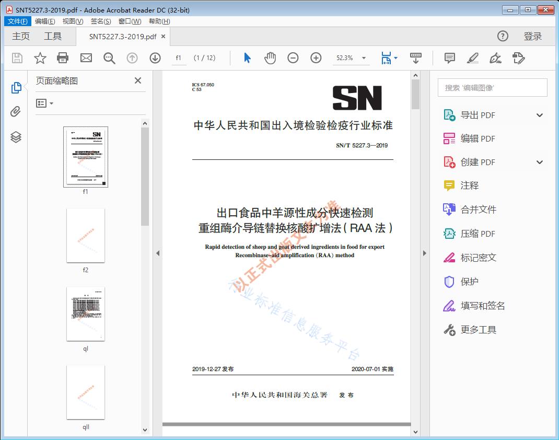Add document to favorites with star icon
This screenshot has height=440, width=559.
pyautogui.click(x=40, y=58)
